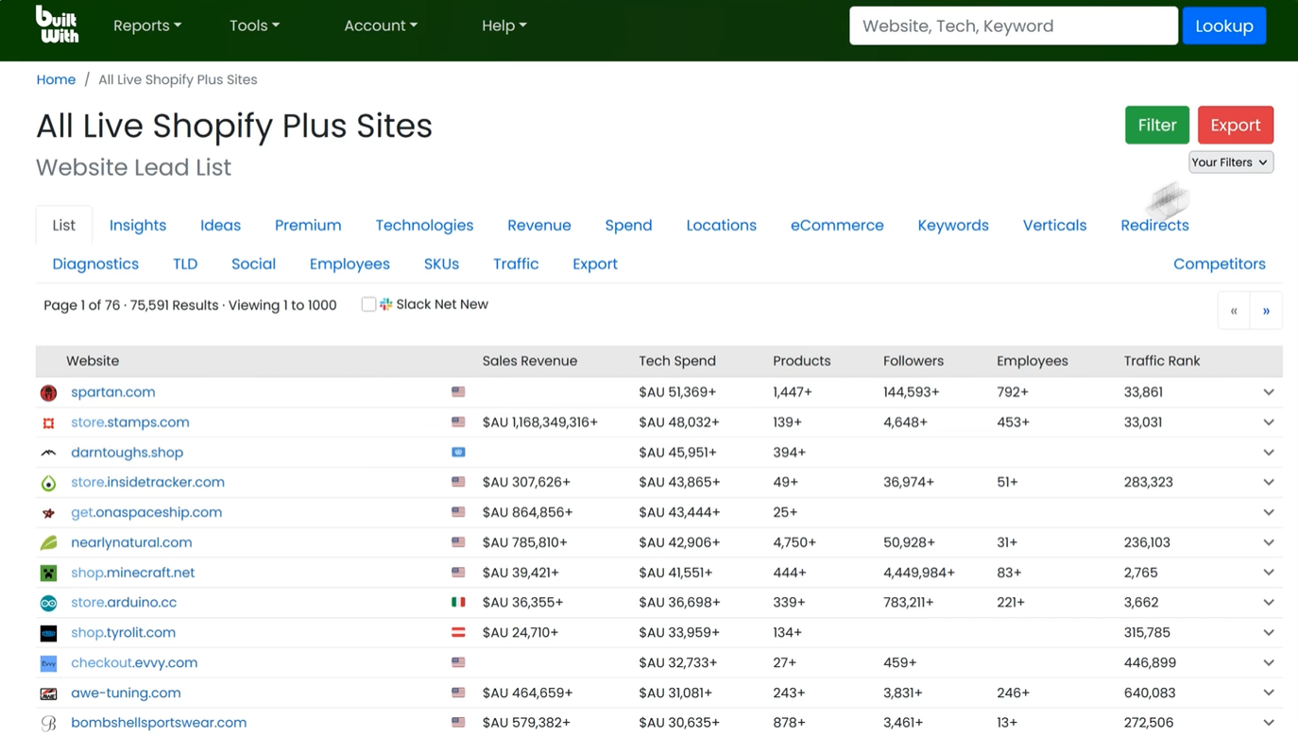Select the Employees tab
The image size is (1298, 735).
pyautogui.click(x=350, y=264)
